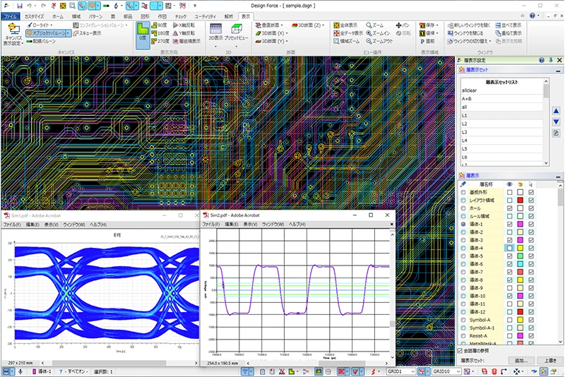Click the blue help question-mark icon
This screenshot has height=377, width=565.
(533, 16)
